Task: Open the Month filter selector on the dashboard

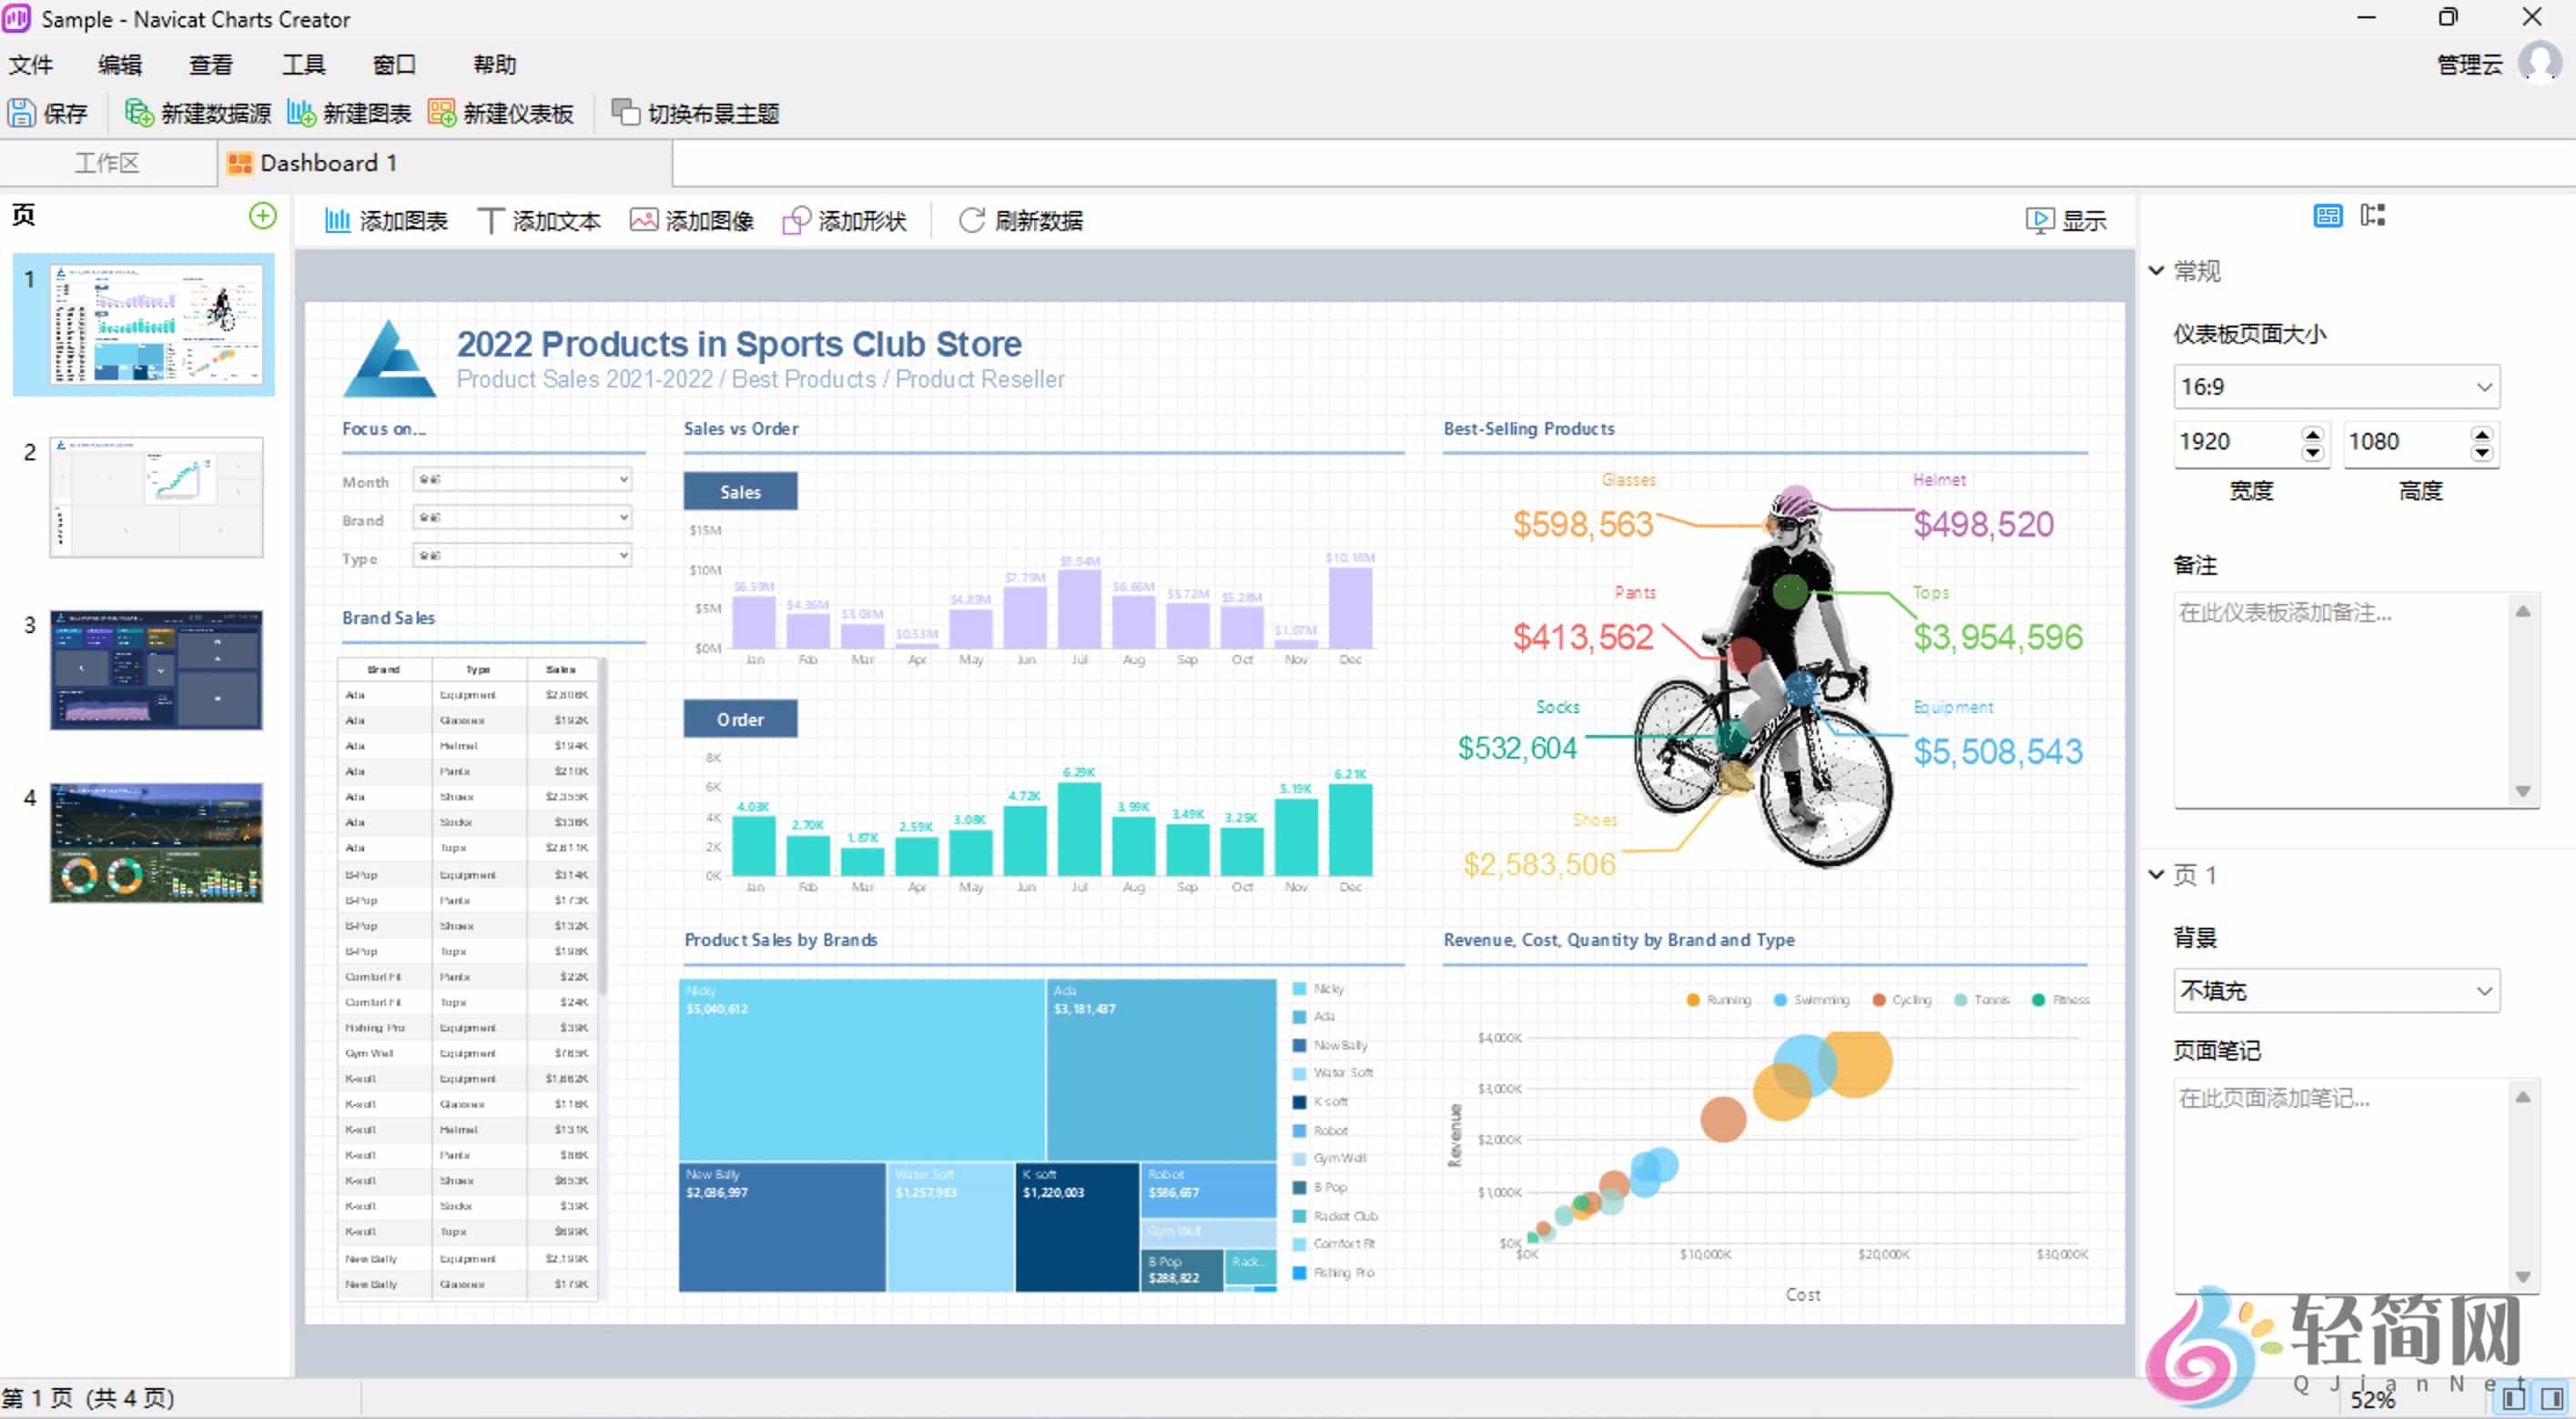Action: tap(521, 479)
